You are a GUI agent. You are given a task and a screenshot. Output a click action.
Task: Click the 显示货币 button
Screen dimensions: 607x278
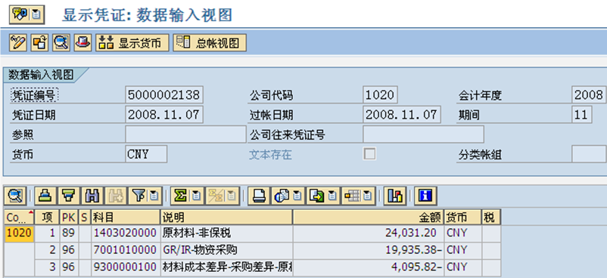point(132,42)
